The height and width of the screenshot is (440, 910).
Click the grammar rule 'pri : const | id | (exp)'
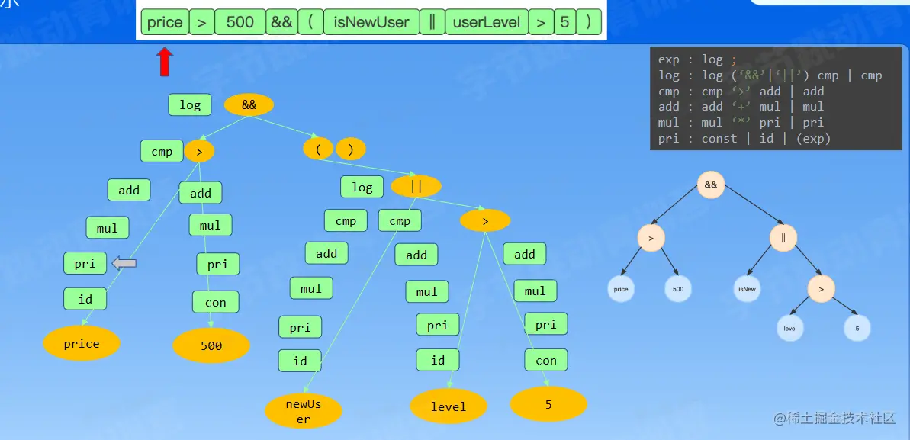point(744,139)
